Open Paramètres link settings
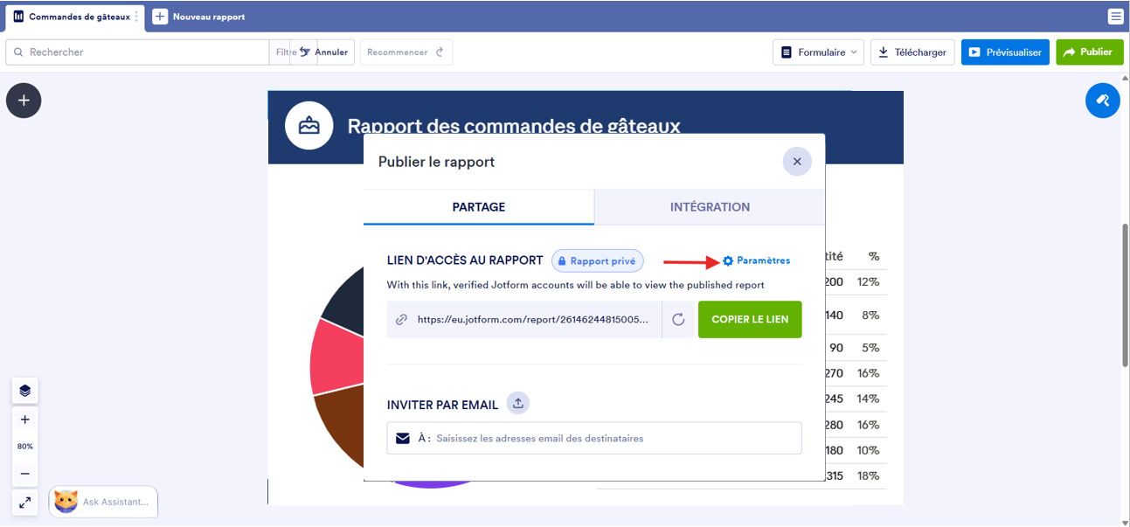 pyautogui.click(x=756, y=260)
